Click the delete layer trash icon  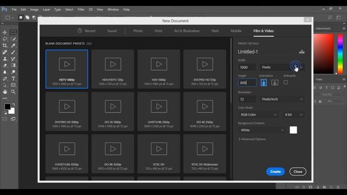[x=338, y=187]
